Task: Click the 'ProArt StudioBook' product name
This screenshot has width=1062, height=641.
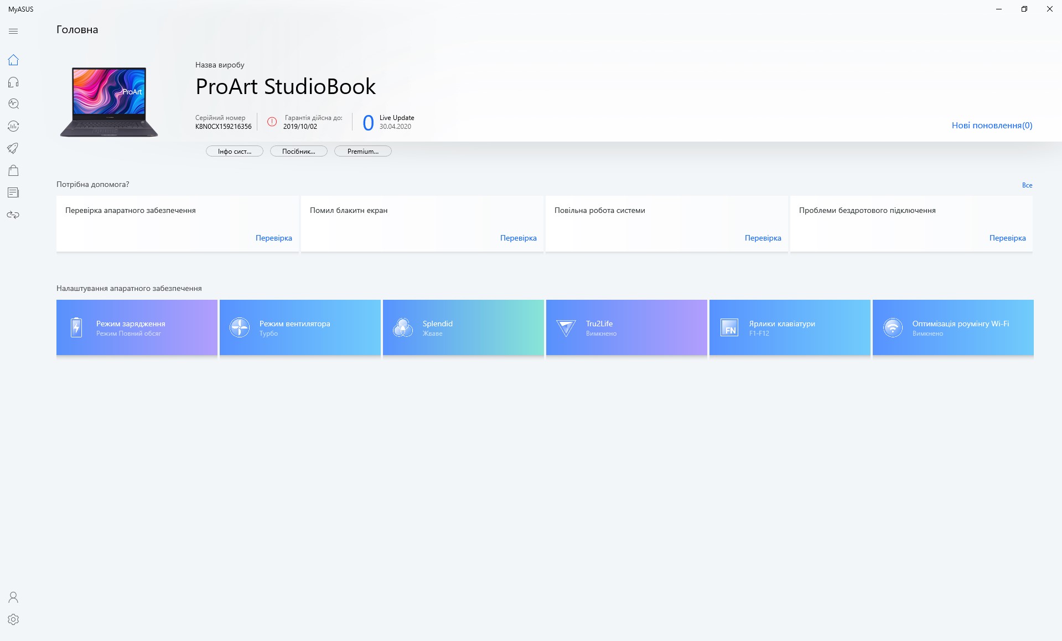Action: pos(286,87)
